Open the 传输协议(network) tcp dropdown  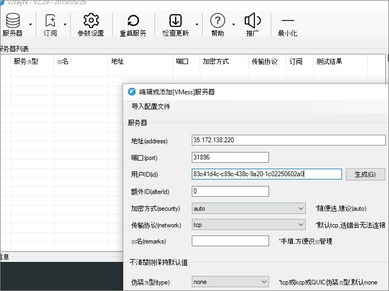249,225
